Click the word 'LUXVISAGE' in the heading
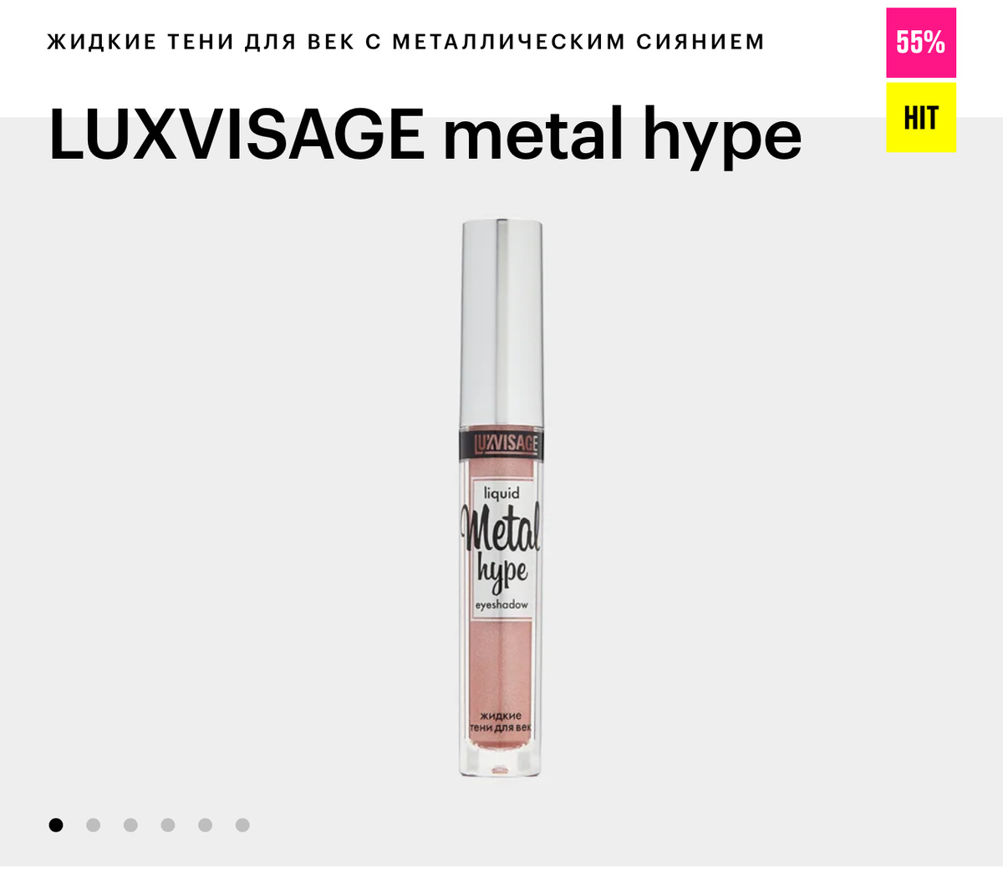 pyautogui.click(x=237, y=134)
